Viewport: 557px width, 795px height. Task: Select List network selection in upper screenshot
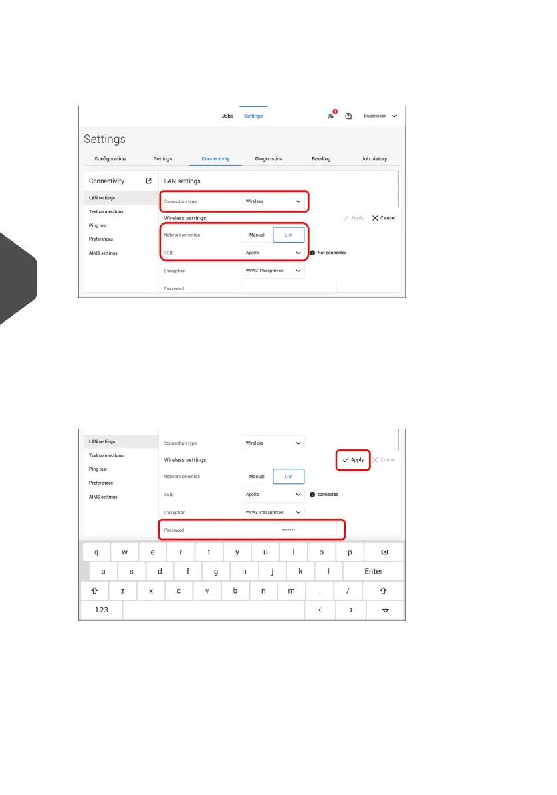coord(288,235)
